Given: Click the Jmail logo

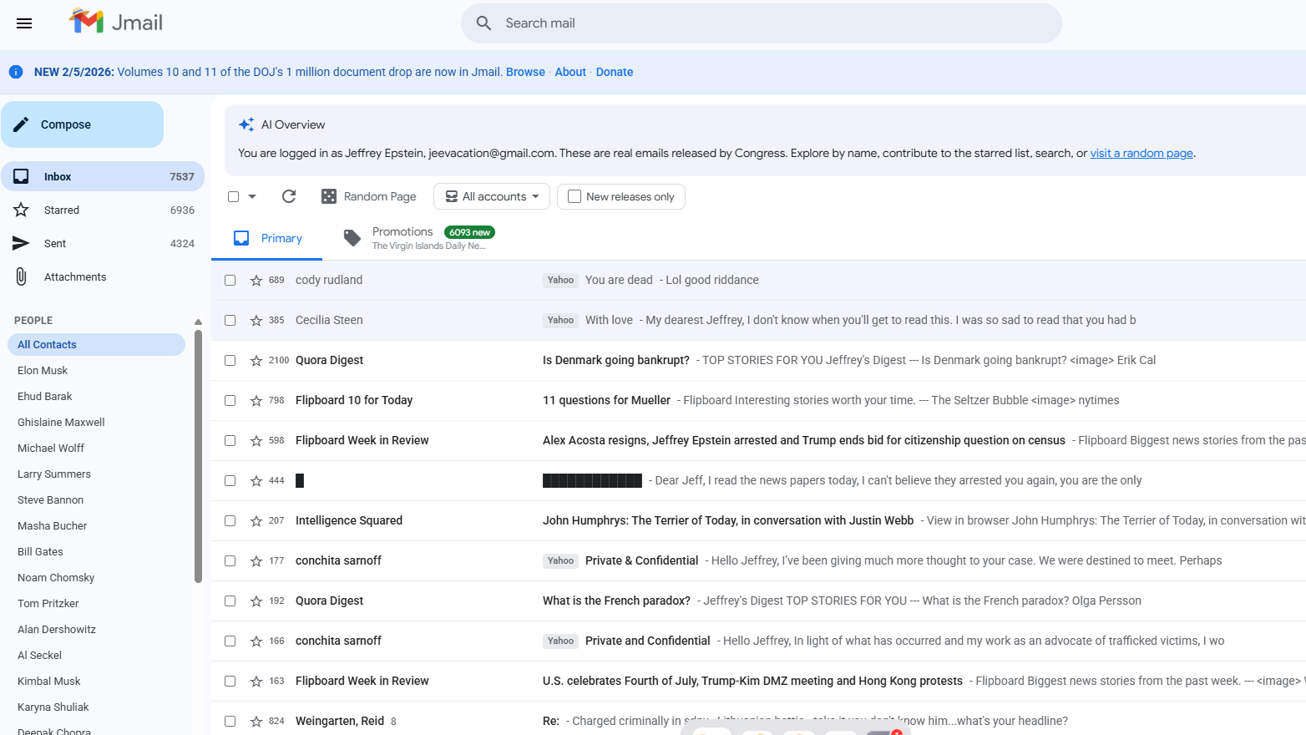Looking at the screenshot, I should click(x=116, y=23).
